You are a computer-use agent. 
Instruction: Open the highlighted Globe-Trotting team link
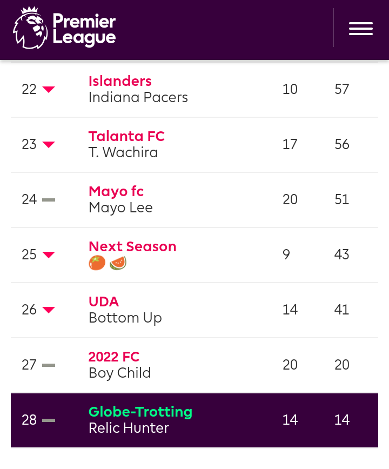pyautogui.click(x=140, y=412)
